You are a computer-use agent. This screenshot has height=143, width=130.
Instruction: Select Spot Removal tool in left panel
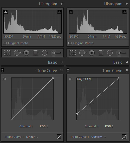17,53
